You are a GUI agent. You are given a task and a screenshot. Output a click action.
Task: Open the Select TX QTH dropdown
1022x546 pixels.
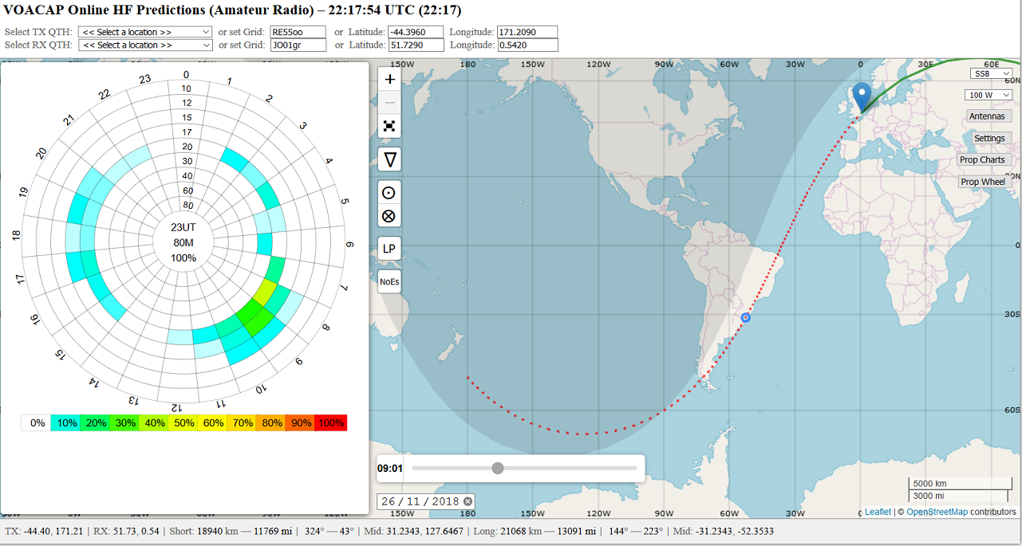[145, 32]
